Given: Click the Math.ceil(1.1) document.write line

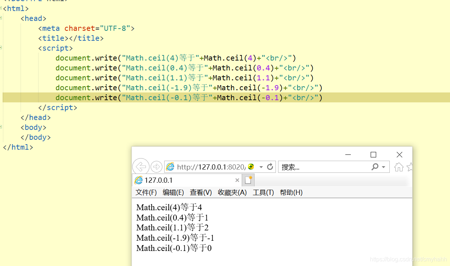Looking at the screenshot, I should (x=185, y=78).
